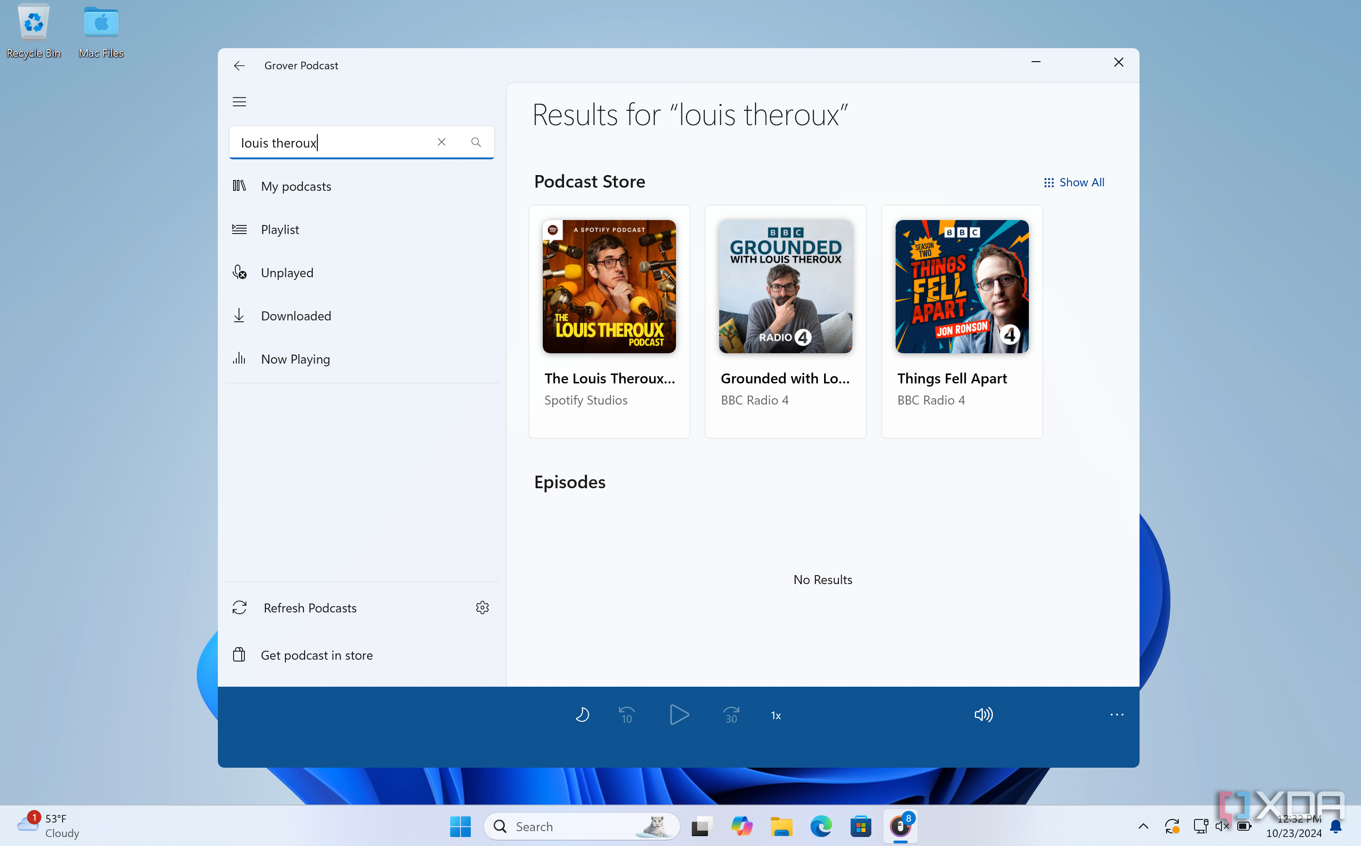Open Grounded with Louis Theroux cover art
Viewport: 1361px width, 846px height.
(x=785, y=287)
